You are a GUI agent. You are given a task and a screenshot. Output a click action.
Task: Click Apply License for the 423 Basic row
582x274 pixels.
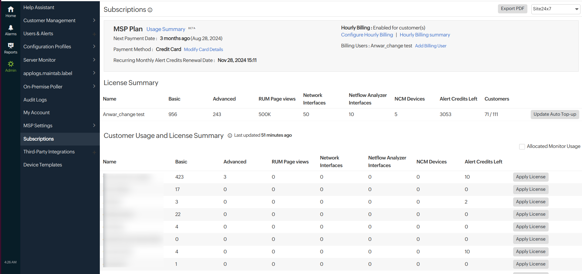[x=530, y=177]
